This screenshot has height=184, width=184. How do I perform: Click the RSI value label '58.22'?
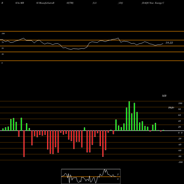(x=169, y=43)
